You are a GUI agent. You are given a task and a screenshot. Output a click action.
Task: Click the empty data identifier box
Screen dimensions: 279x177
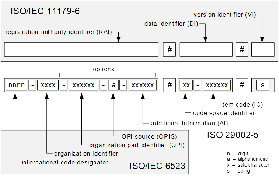206,49
